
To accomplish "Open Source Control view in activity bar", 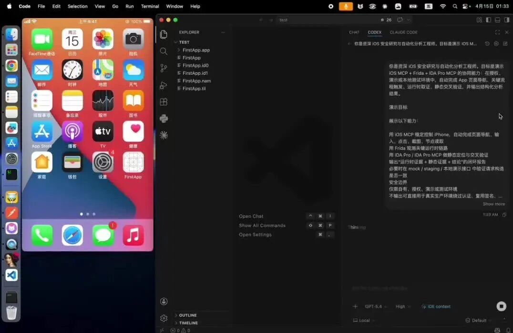I will 164,68.
